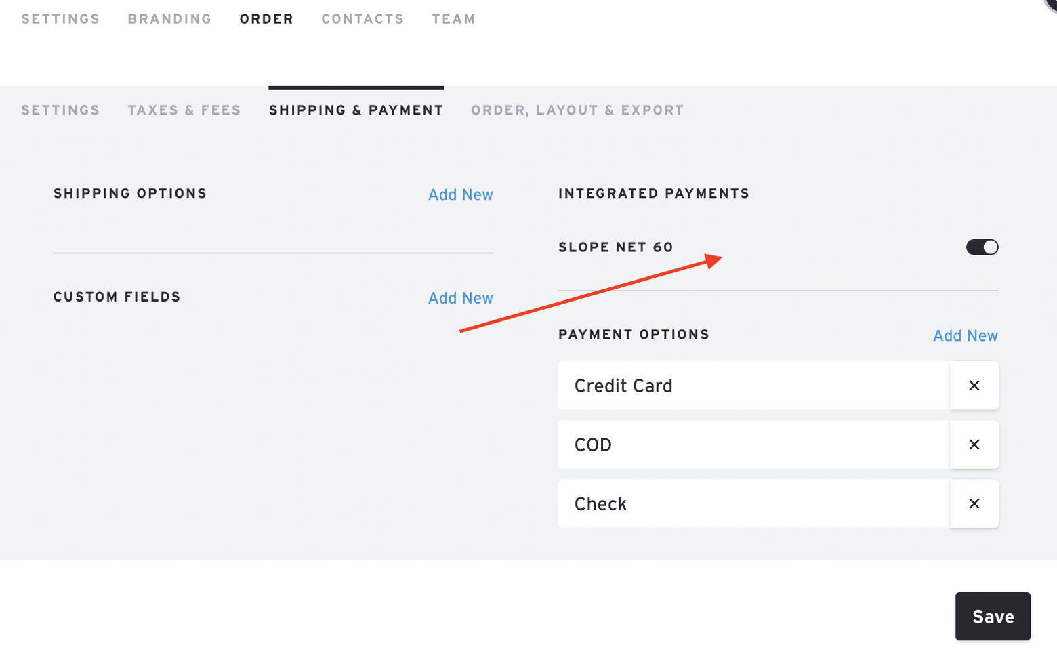Screen dimensions: 1057x662
Task: Add a new custom field
Action: coord(460,297)
